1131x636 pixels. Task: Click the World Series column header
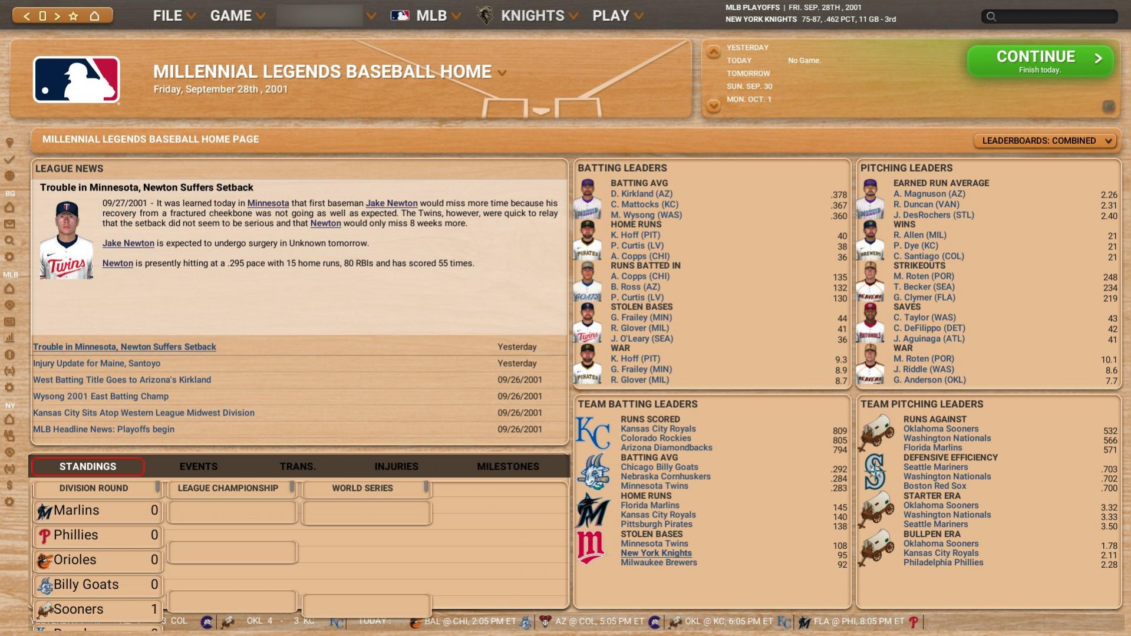(366, 489)
